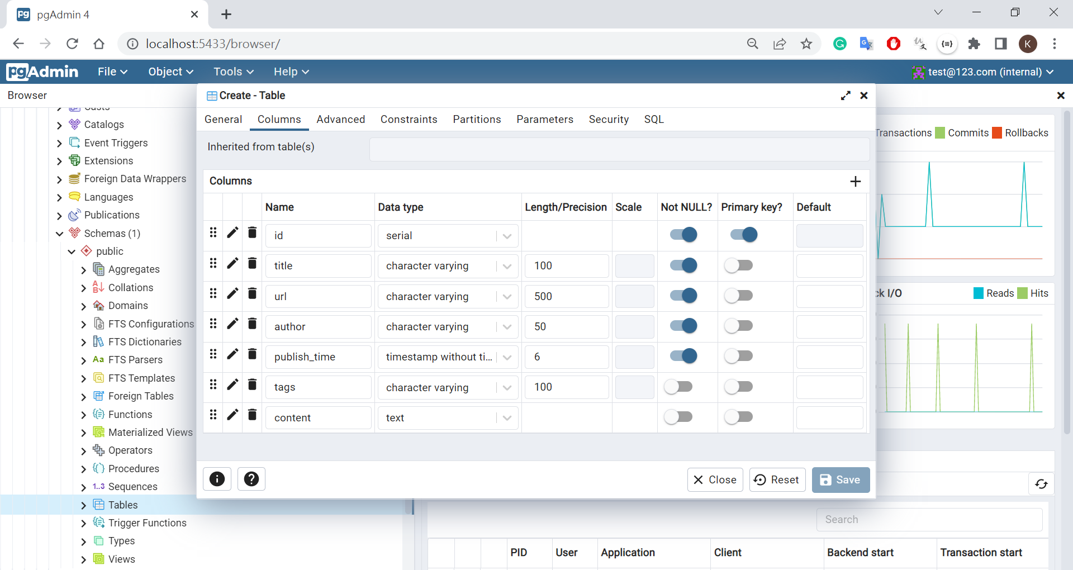Enable Not NULL for tags column
This screenshot has height=570, width=1073.
point(678,387)
